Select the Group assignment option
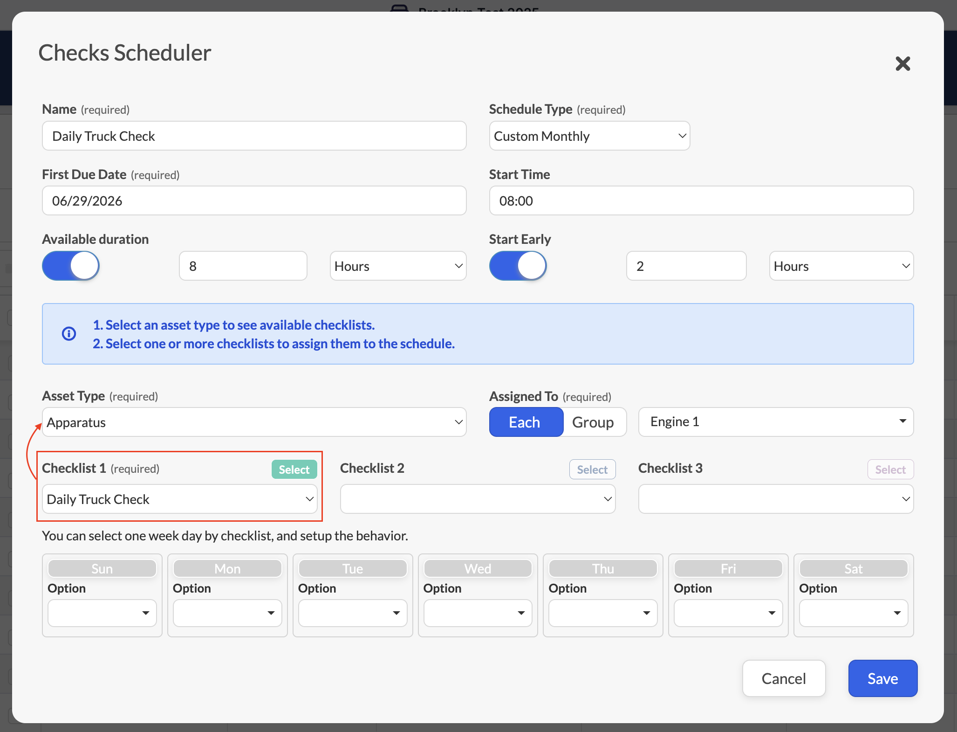Image resolution: width=957 pixels, height=732 pixels. (x=595, y=422)
